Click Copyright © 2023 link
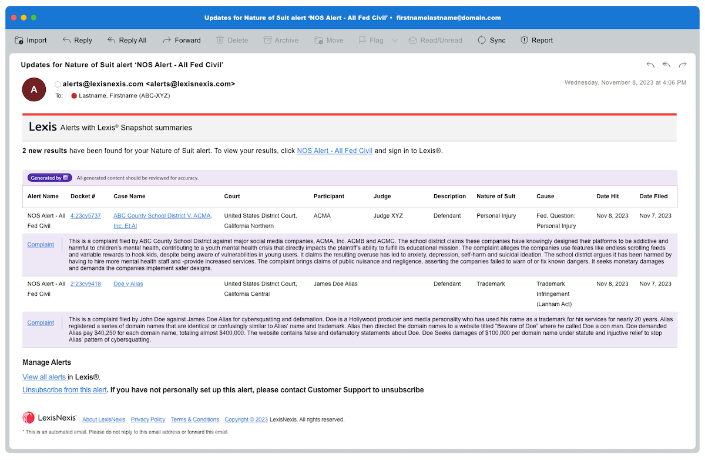 point(246,420)
